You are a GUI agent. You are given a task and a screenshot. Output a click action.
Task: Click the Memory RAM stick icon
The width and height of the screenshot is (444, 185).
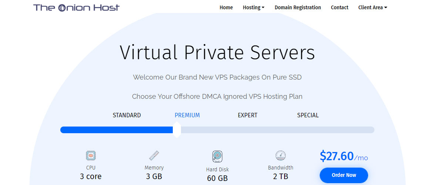[154, 155]
